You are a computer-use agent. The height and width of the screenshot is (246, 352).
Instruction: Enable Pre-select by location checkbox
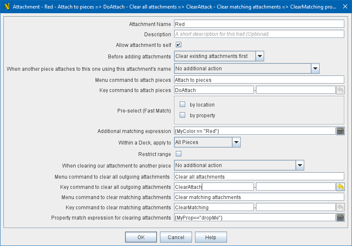click(183, 104)
